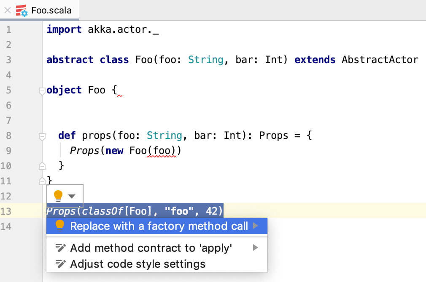Choose 'Adjust code style settings' option
This screenshot has width=426, height=282.
point(138,264)
